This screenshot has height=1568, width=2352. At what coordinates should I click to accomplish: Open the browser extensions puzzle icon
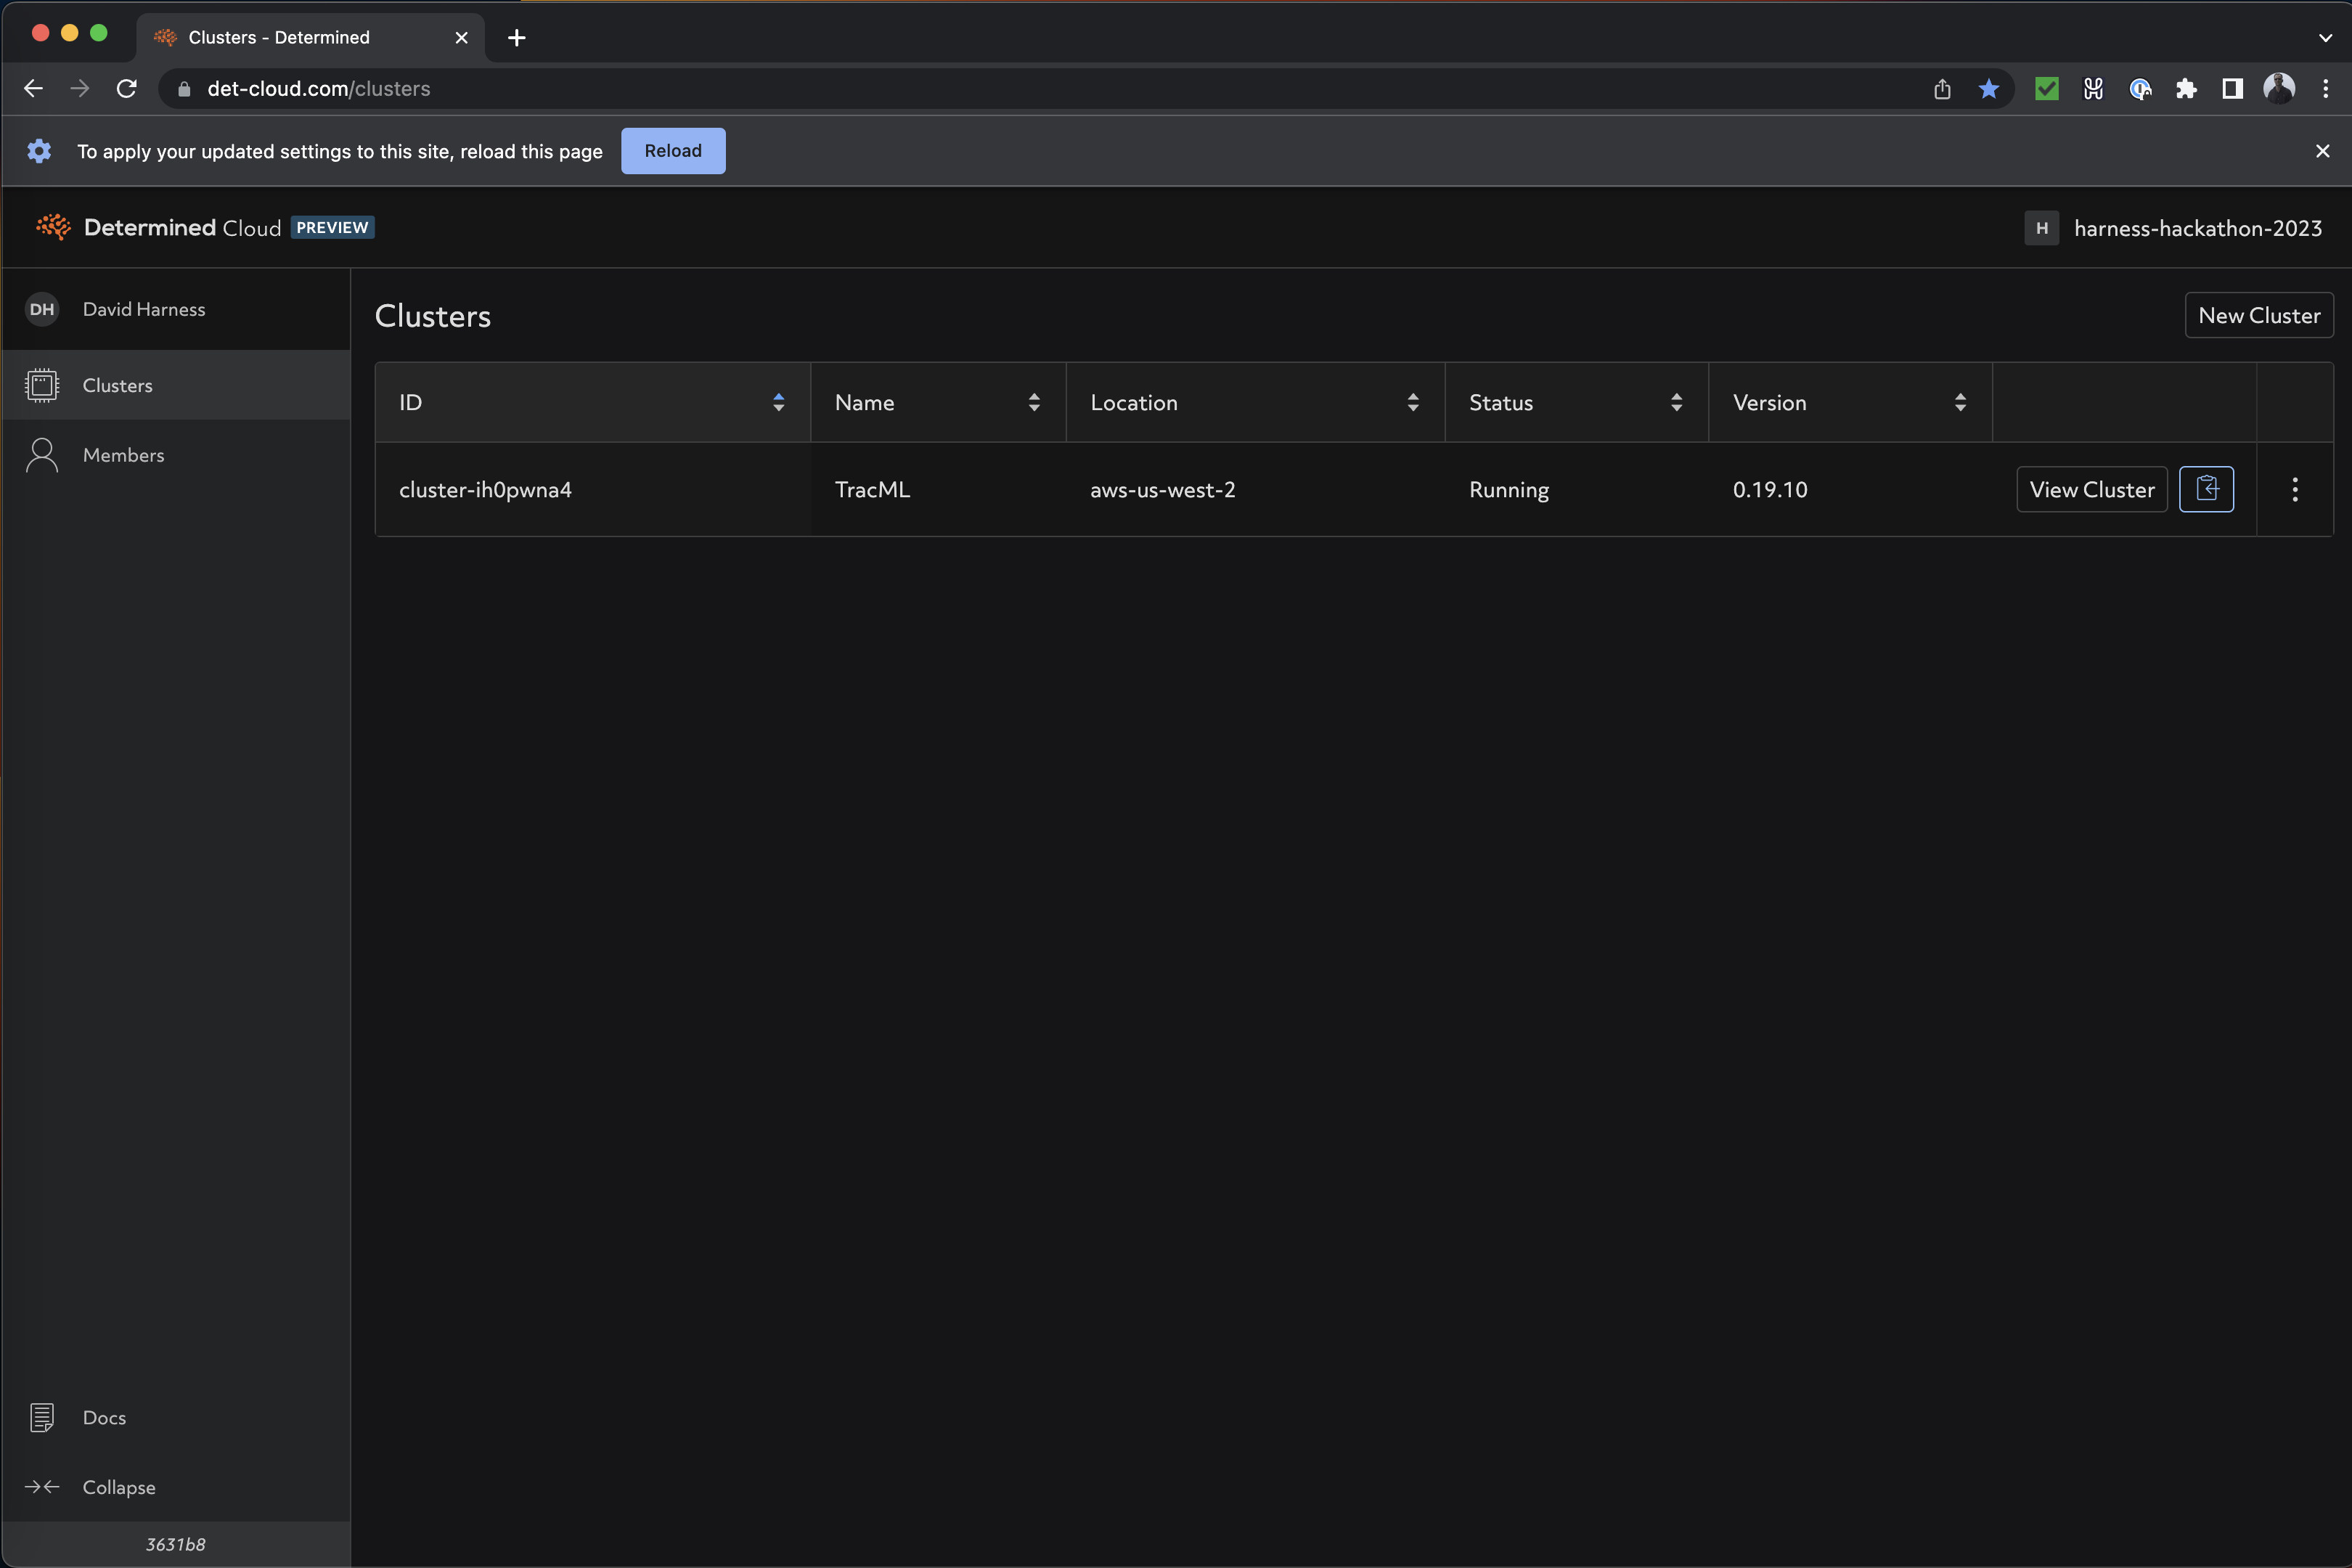pos(2186,89)
